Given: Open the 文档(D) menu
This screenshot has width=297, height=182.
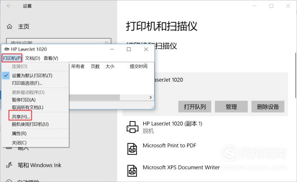Looking at the screenshot, I should pyautogui.click(x=33, y=58).
